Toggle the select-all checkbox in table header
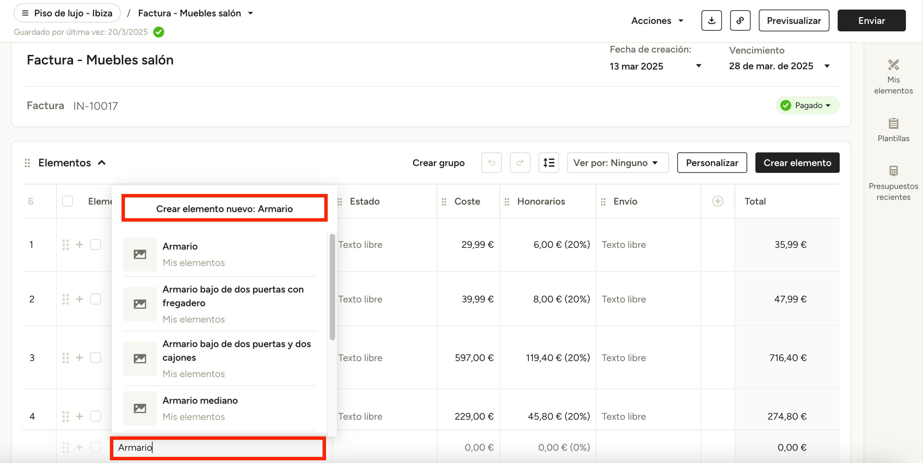Screen dimensions: 923x463 (x=67, y=201)
